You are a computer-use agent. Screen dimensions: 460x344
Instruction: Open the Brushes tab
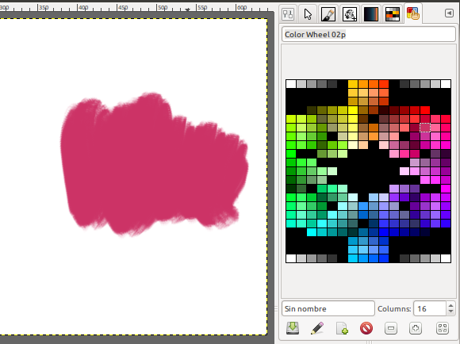[328, 13]
